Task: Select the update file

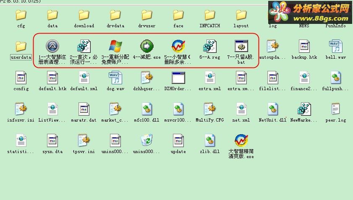Action: 178,140
